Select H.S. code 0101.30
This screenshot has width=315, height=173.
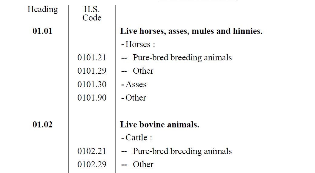[x=92, y=84]
